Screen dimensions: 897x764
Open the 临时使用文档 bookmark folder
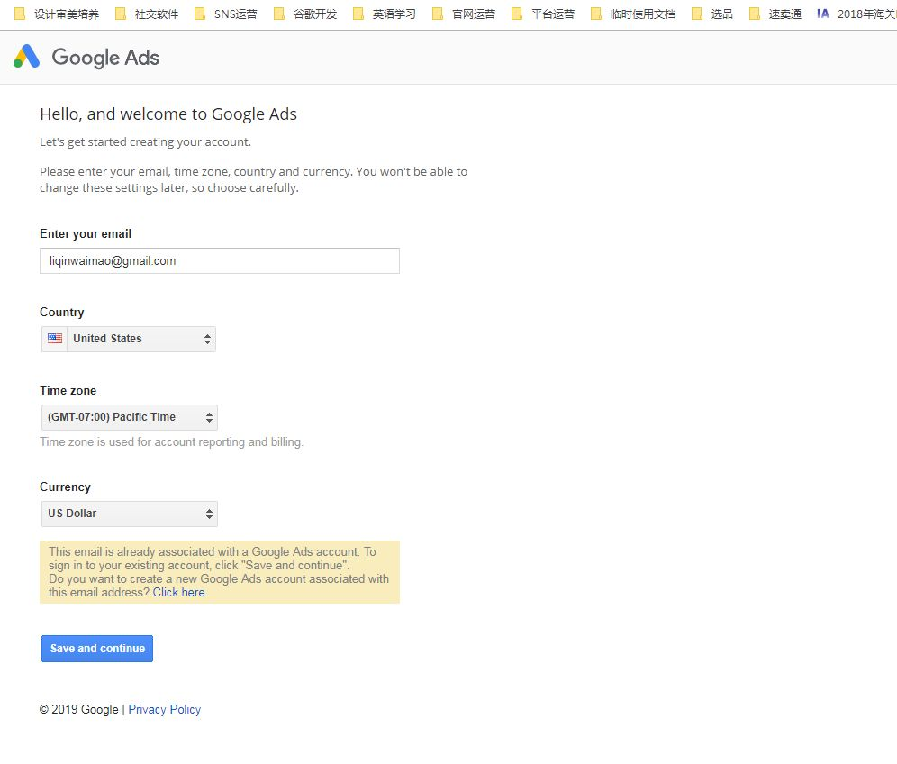coord(633,14)
